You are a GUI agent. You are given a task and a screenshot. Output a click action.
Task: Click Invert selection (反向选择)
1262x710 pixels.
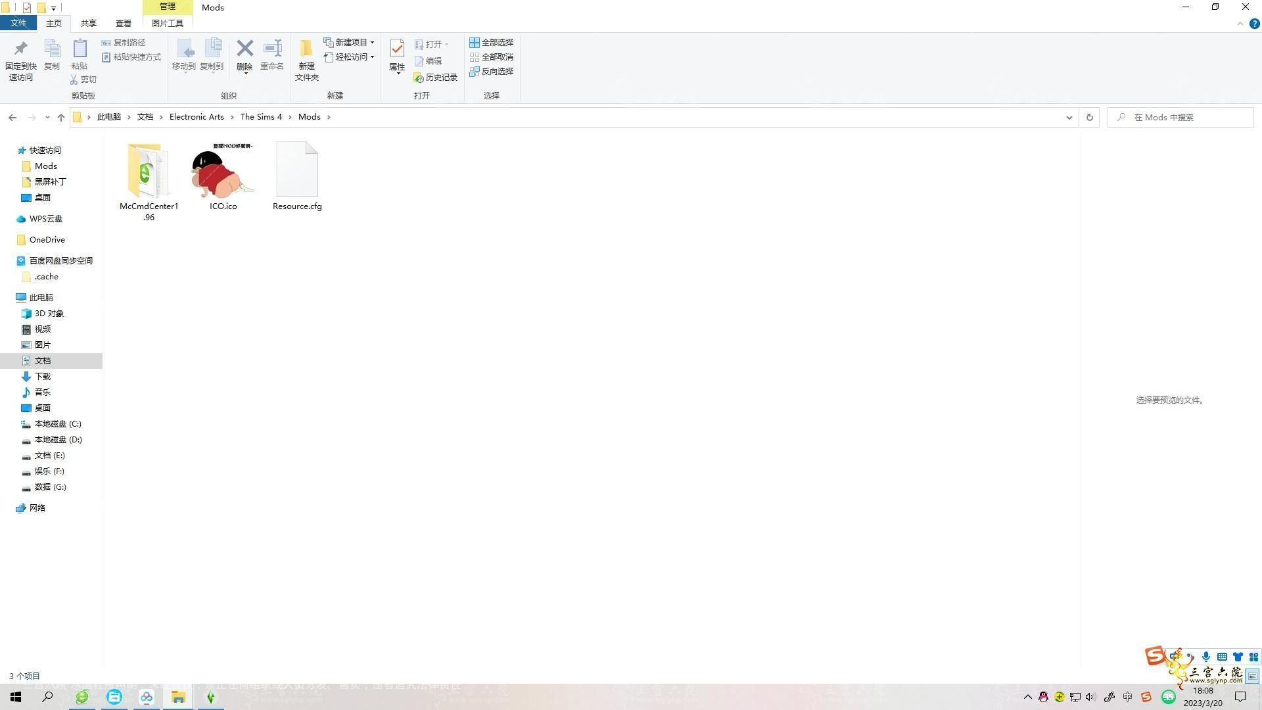click(x=491, y=72)
